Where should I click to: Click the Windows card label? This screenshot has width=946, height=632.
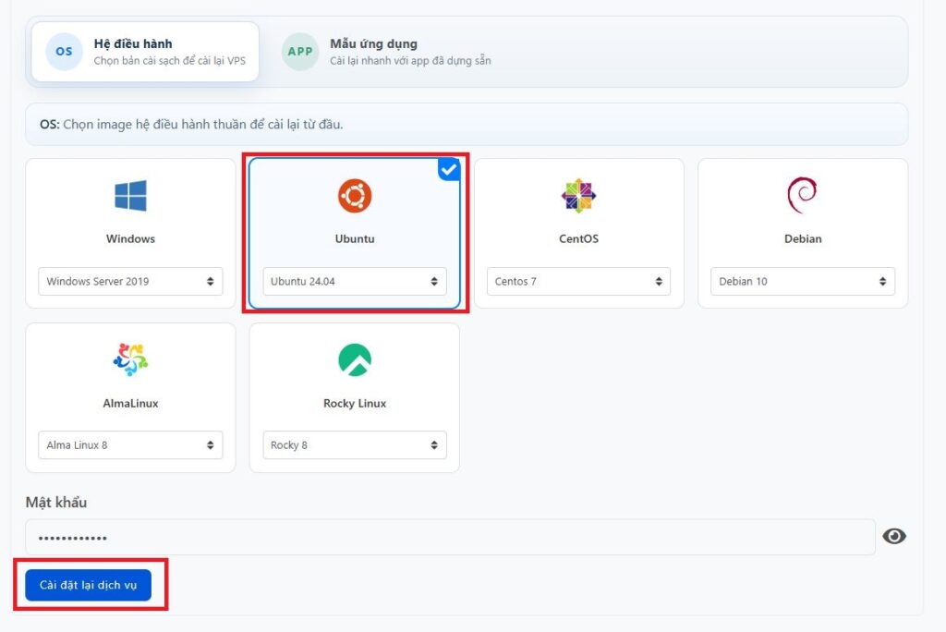(x=130, y=238)
